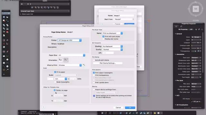Click the help question mark in Page Setup Edit
Image resolution: width=206 pixels, height=115 pixels.
(43, 107)
